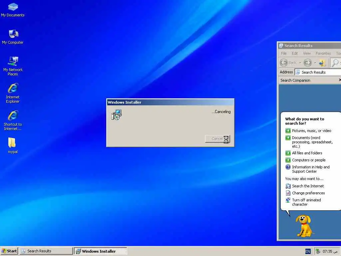Click help icon beside Information in Help
Viewport: 341px width, 256px height.
pyautogui.click(x=288, y=167)
